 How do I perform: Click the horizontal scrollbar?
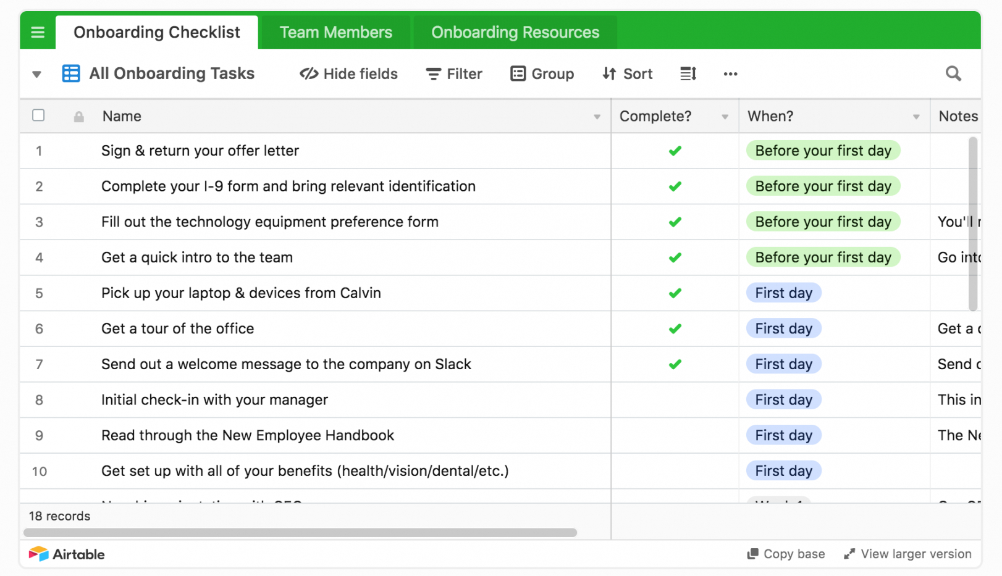point(300,532)
